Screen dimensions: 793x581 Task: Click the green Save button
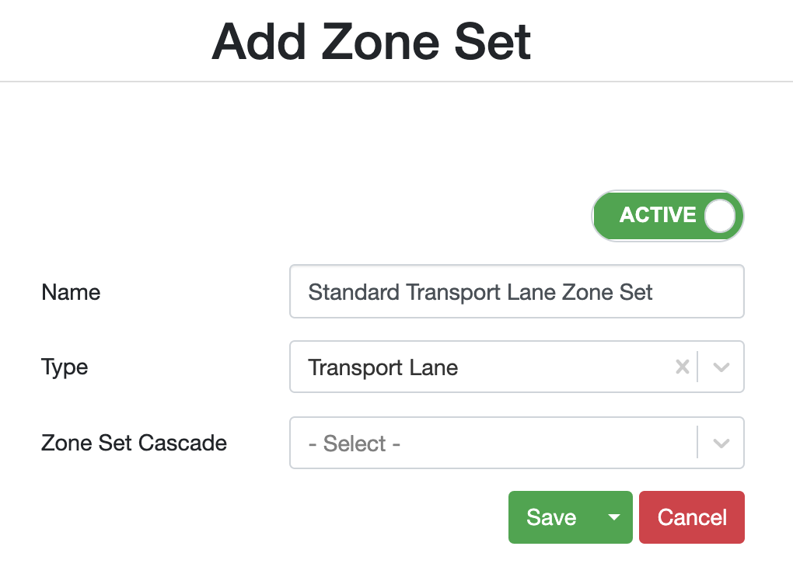pos(552,517)
